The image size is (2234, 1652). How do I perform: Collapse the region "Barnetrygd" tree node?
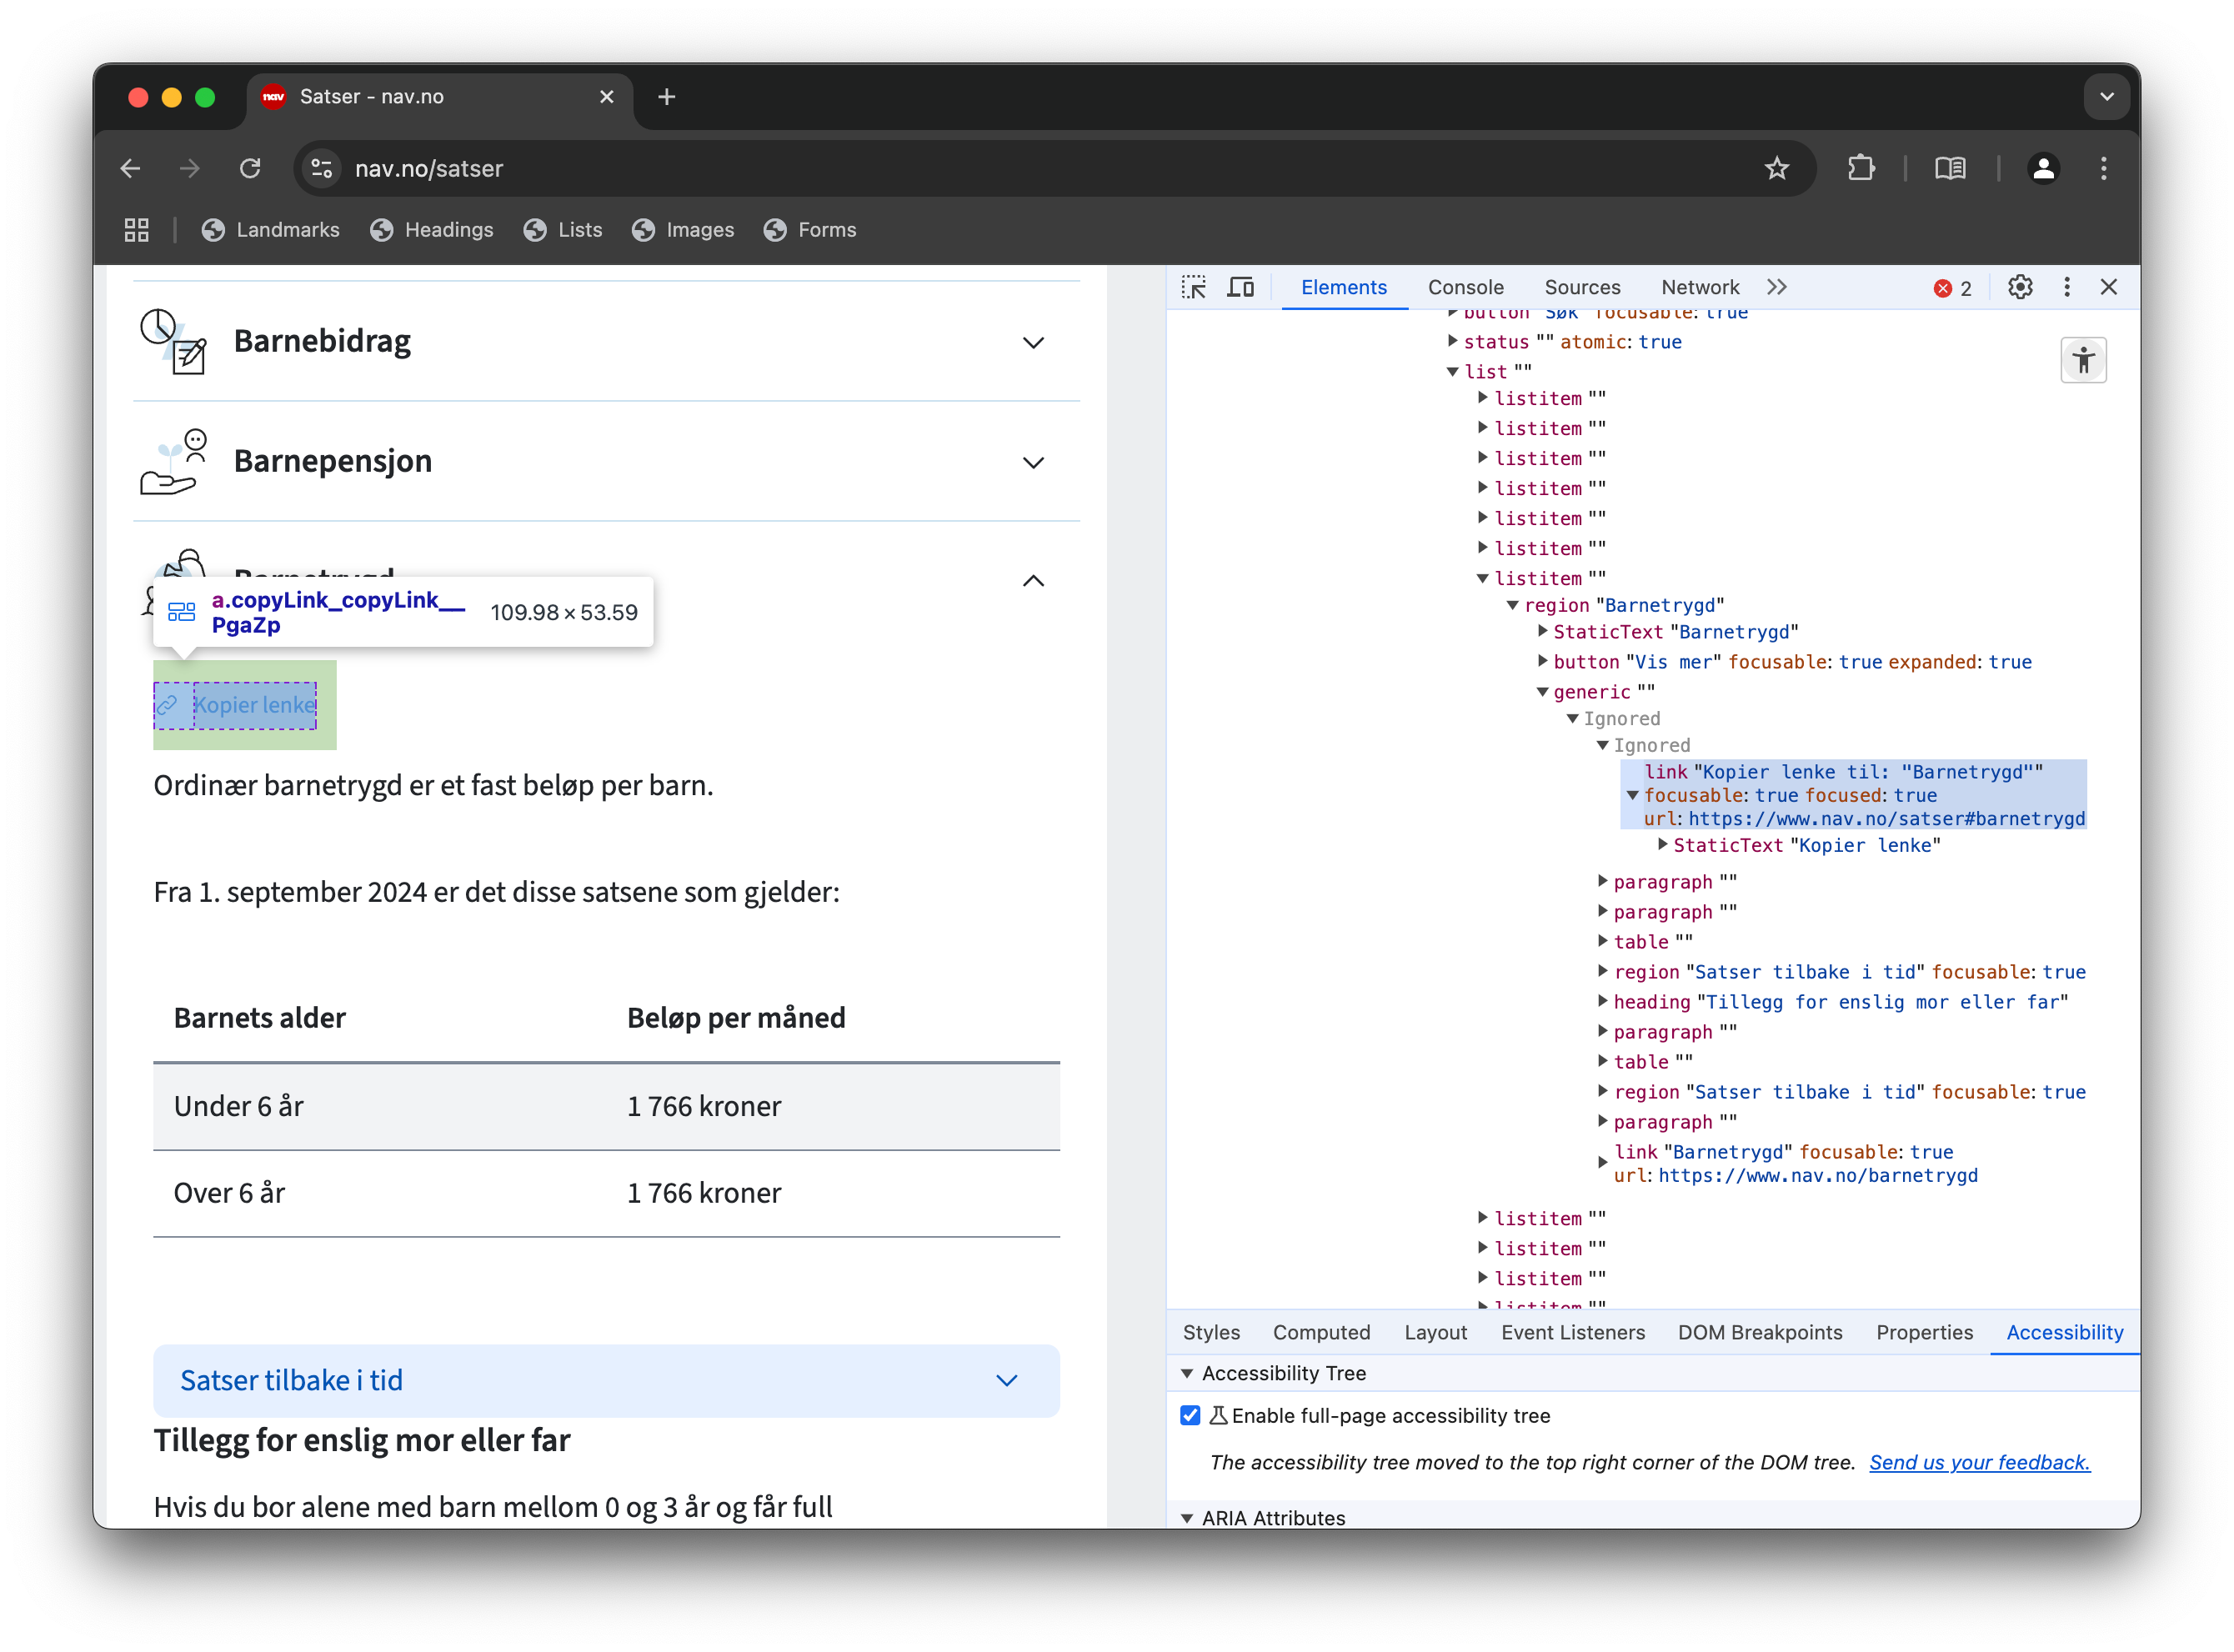pos(1513,605)
